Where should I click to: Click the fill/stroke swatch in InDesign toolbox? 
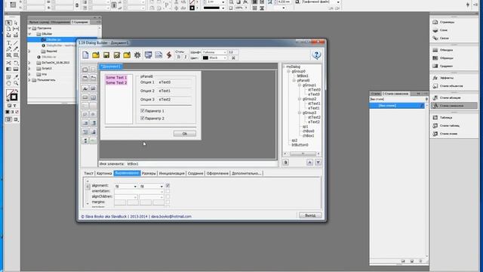pos(12,95)
